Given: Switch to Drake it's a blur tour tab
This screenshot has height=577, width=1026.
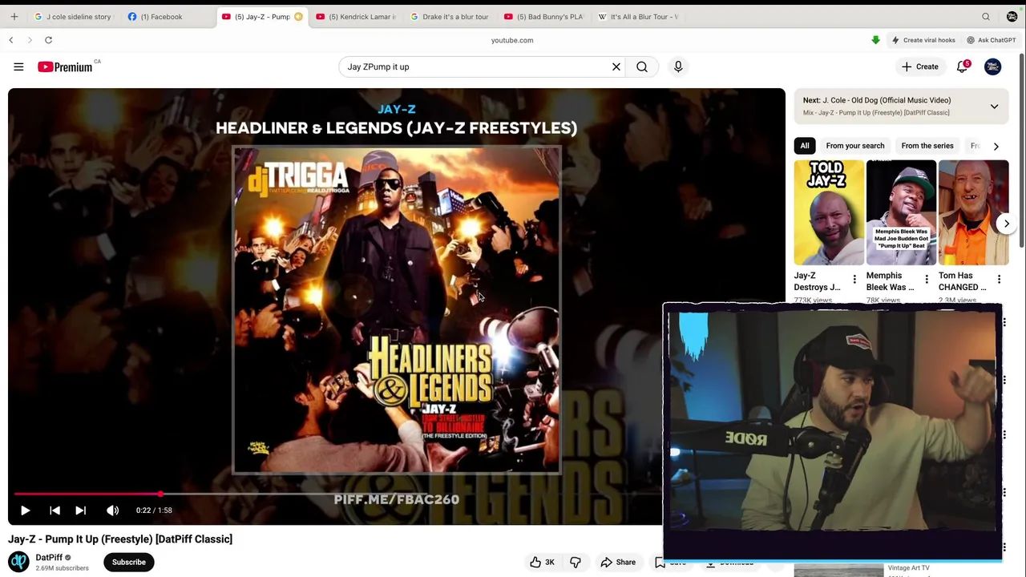Looking at the screenshot, I should coord(449,16).
